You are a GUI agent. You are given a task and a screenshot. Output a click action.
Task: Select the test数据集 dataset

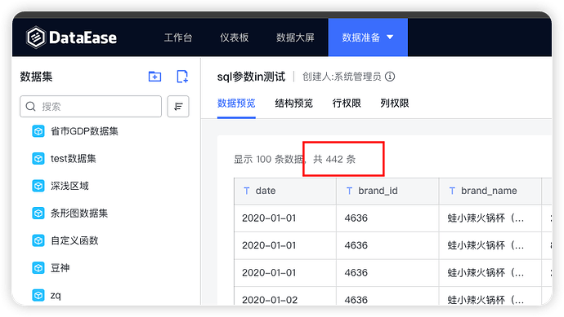74,158
